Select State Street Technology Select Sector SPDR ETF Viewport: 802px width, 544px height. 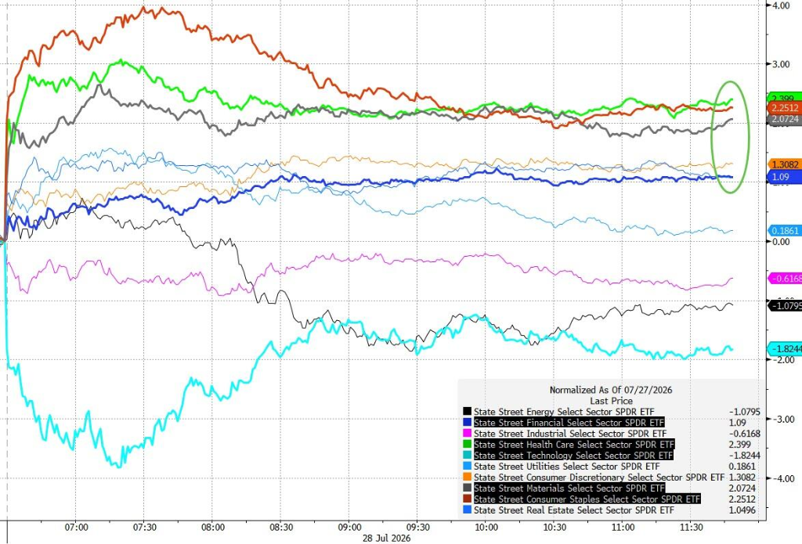click(573, 456)
